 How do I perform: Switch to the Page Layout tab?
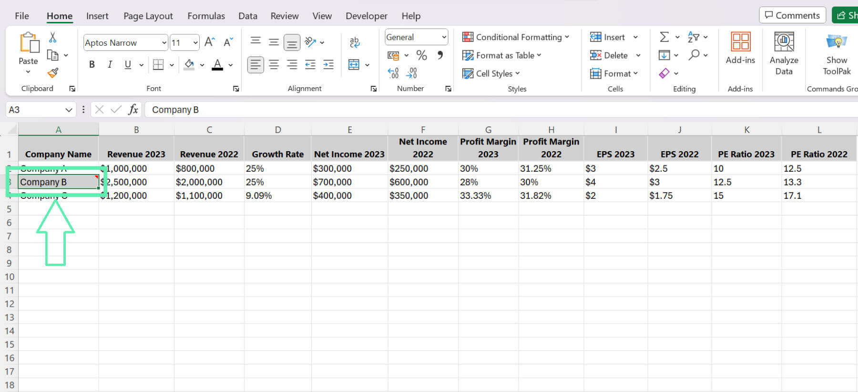[x=148, y=16]
